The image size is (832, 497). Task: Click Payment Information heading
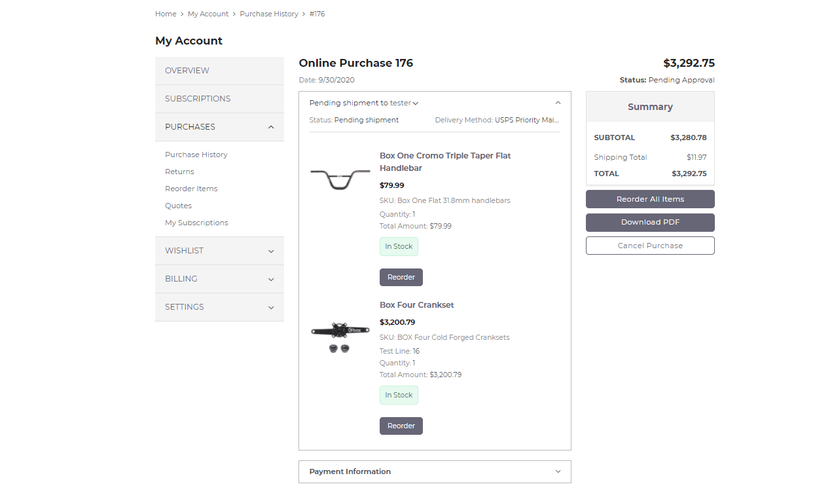coord(350,471)
